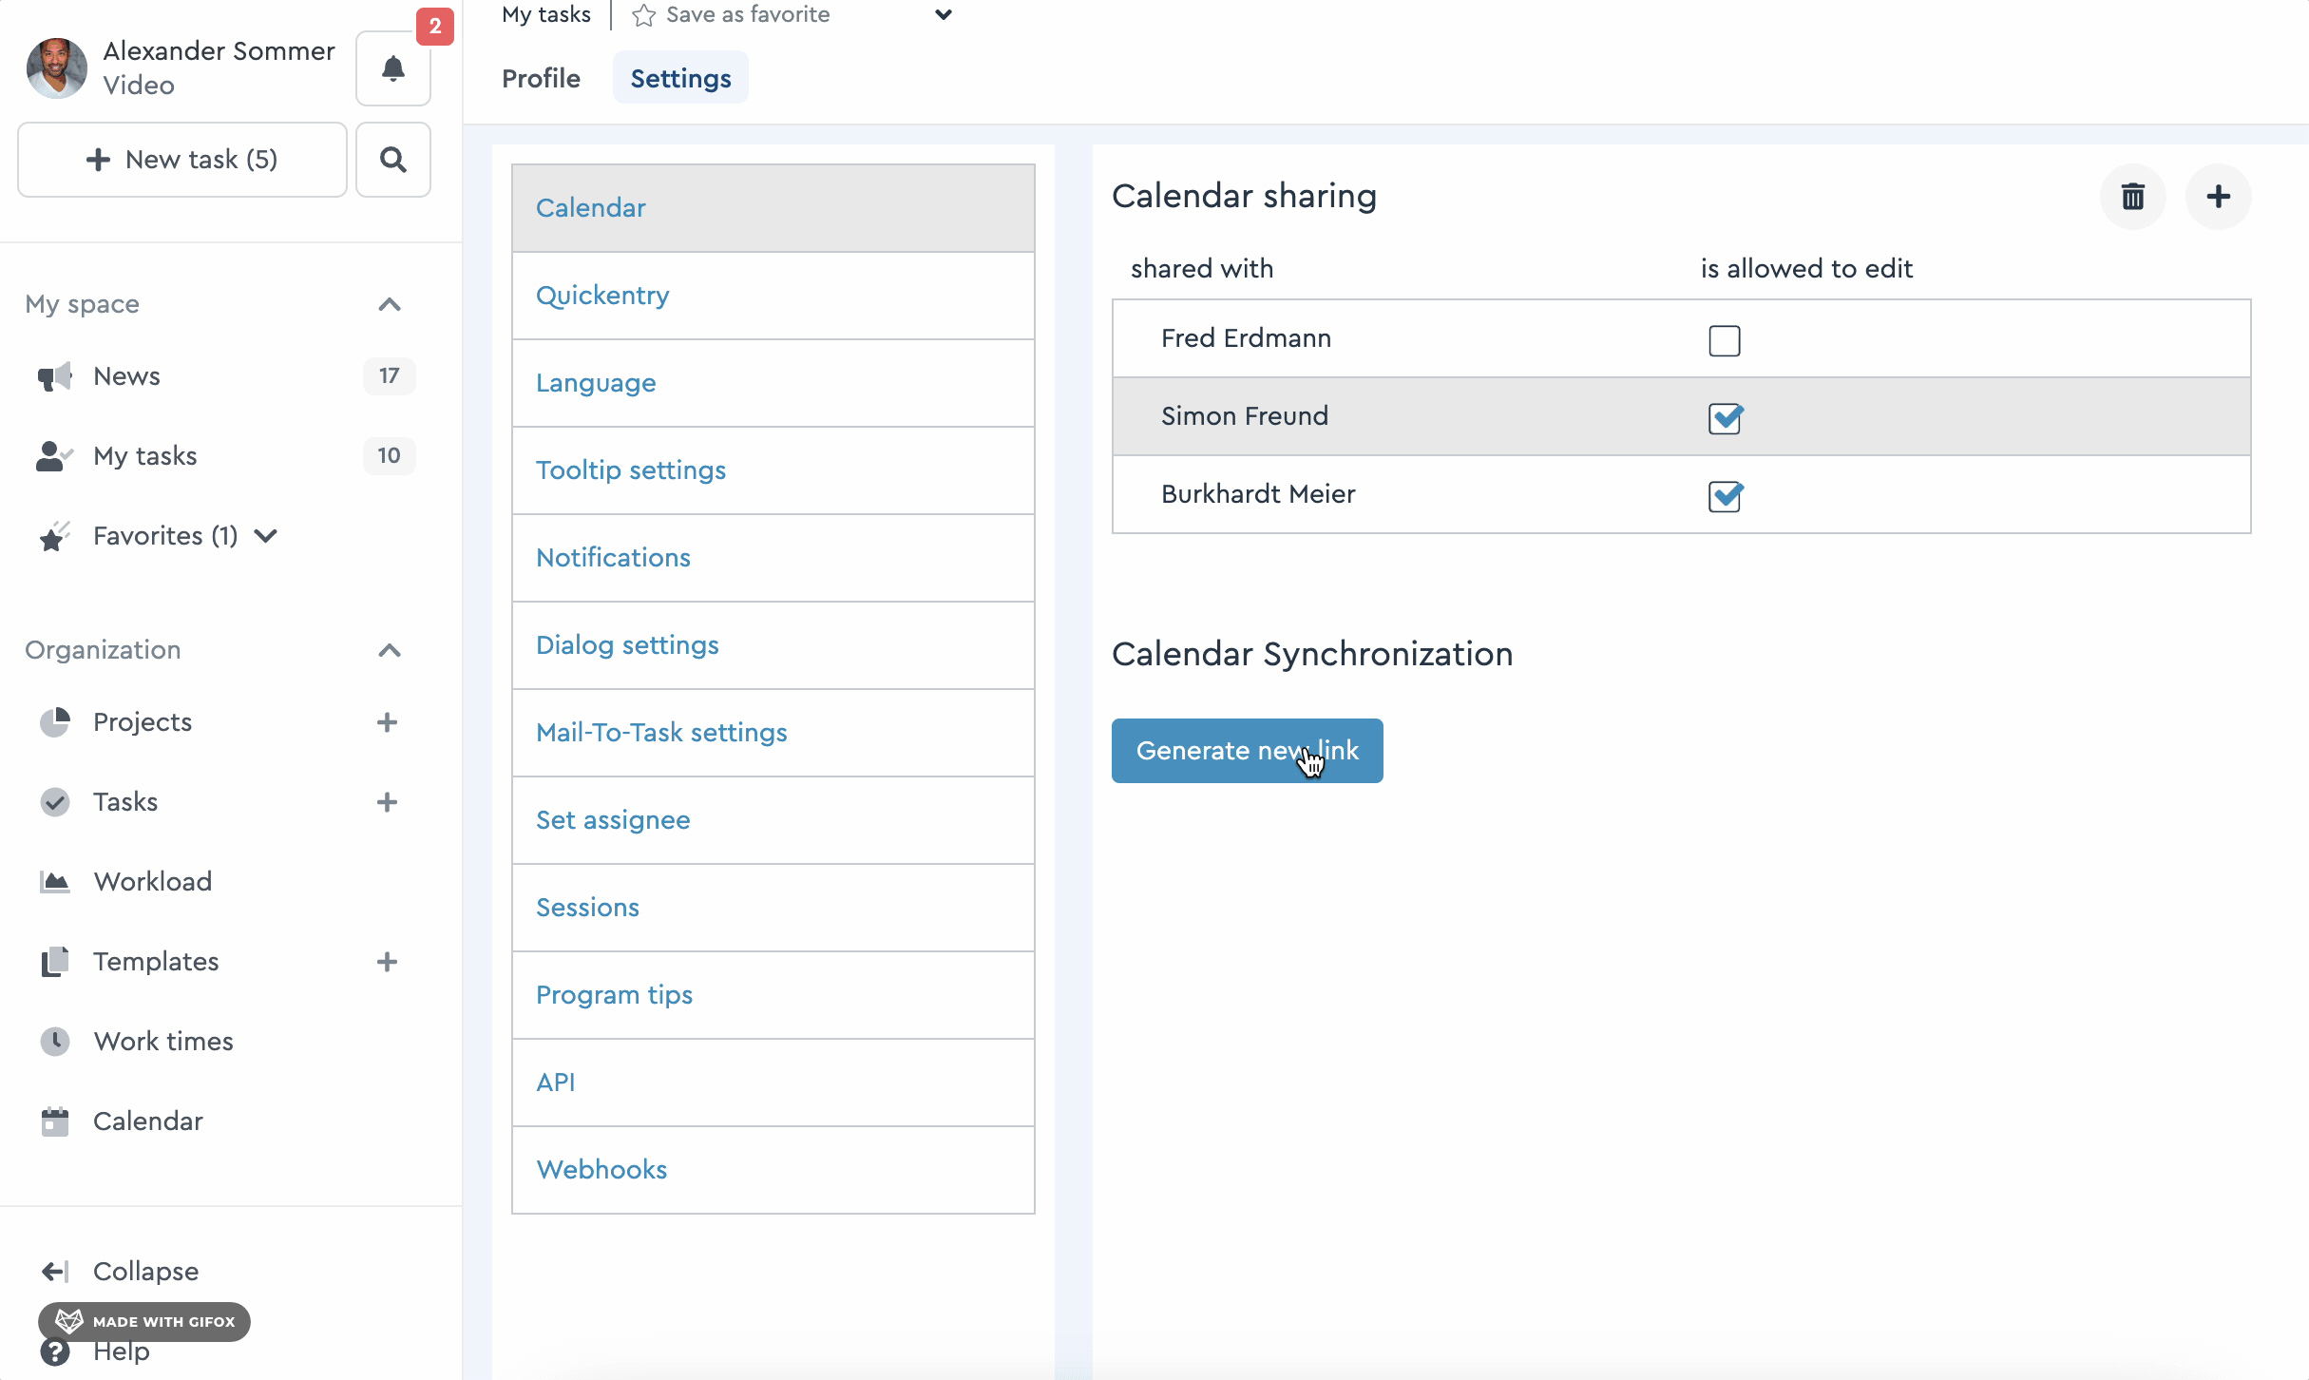Viewport: 2309px width, 1380px height.
Task: Open the notifications bell
Action: (x=392, y=68)
